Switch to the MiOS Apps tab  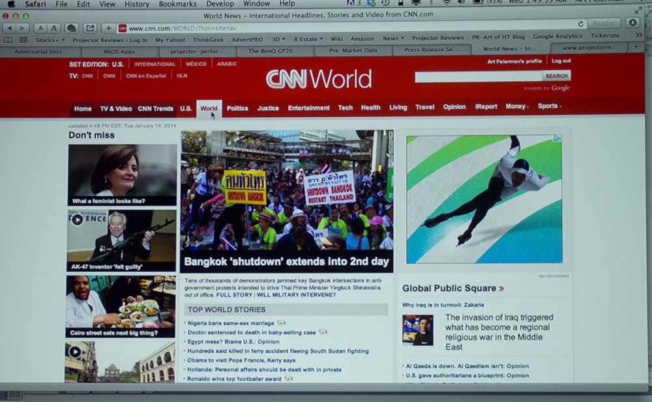coord(119,52)
